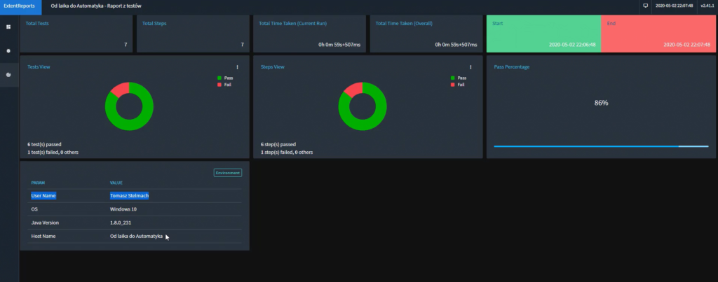Viewport: 718px width, 282px height.
Task: Open the Tests View panel options menu
Action: 237,67
